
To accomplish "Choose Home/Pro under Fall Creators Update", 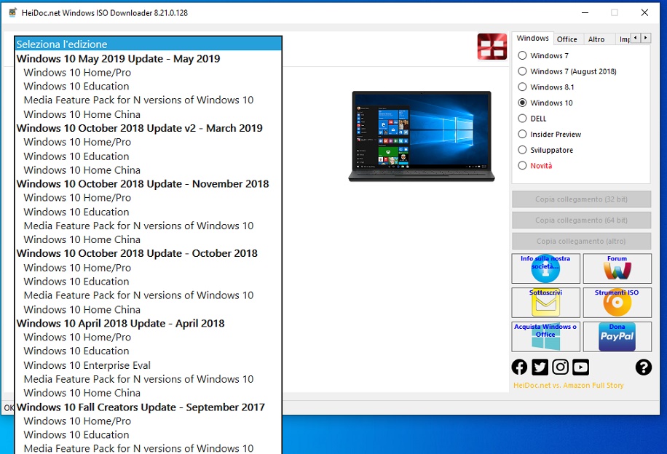I will tap(148, 421).
